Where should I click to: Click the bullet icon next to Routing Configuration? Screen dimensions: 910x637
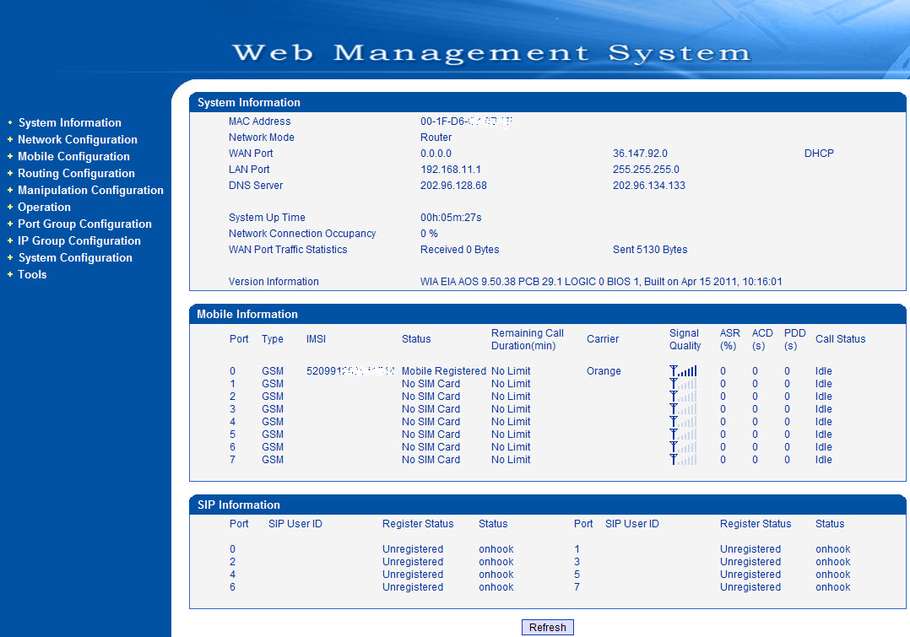coord(9,173)
